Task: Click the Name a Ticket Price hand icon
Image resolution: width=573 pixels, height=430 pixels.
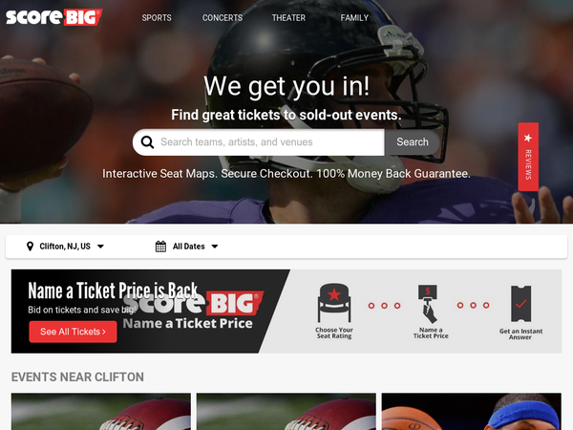Action: (x=428, y=304)
